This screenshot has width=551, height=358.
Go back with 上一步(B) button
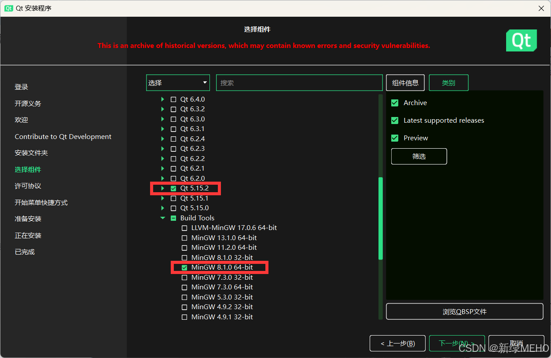click(398, 343)
